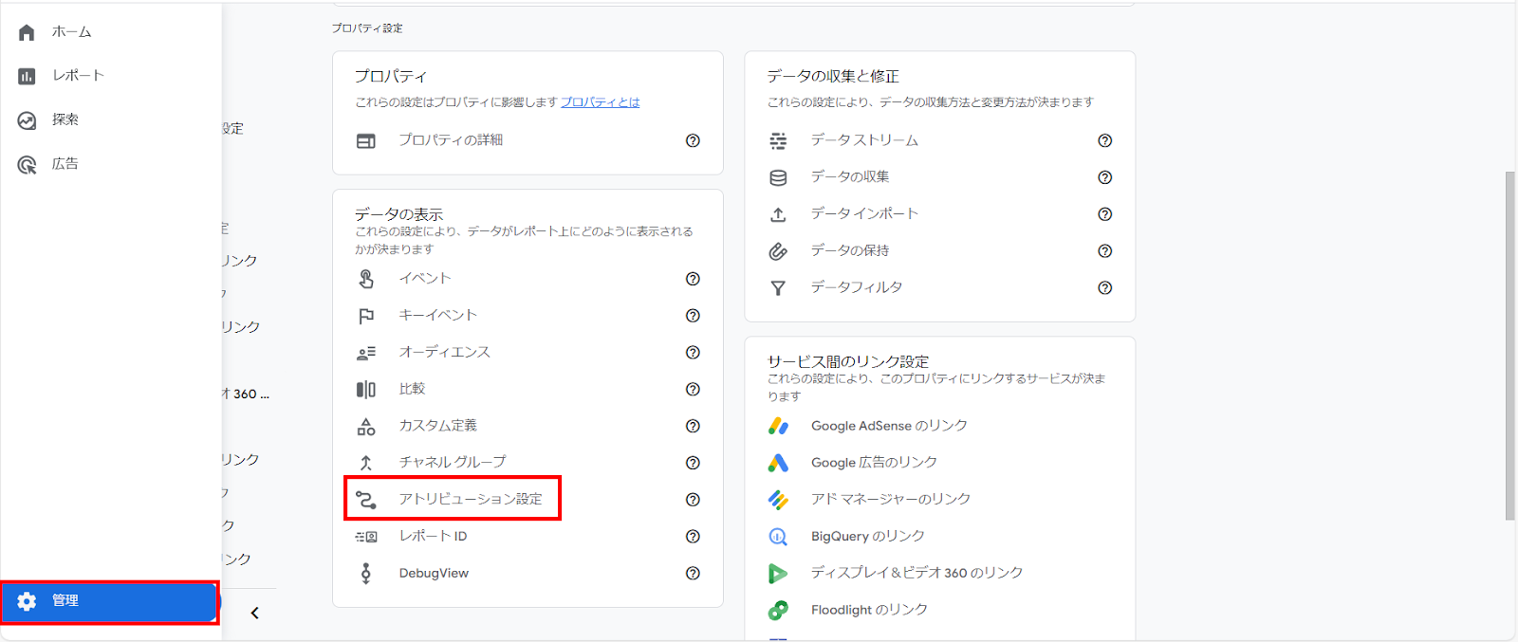Click the 比較 columns icon
The height and width of the screenshot is (642, 1518).
366,390
